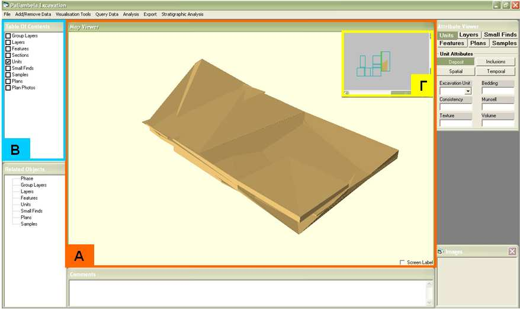Open the Stratigraphic Analysis menu
Image resolution: width=520 pixels, height=309 pixels.
tap(182, 14)
